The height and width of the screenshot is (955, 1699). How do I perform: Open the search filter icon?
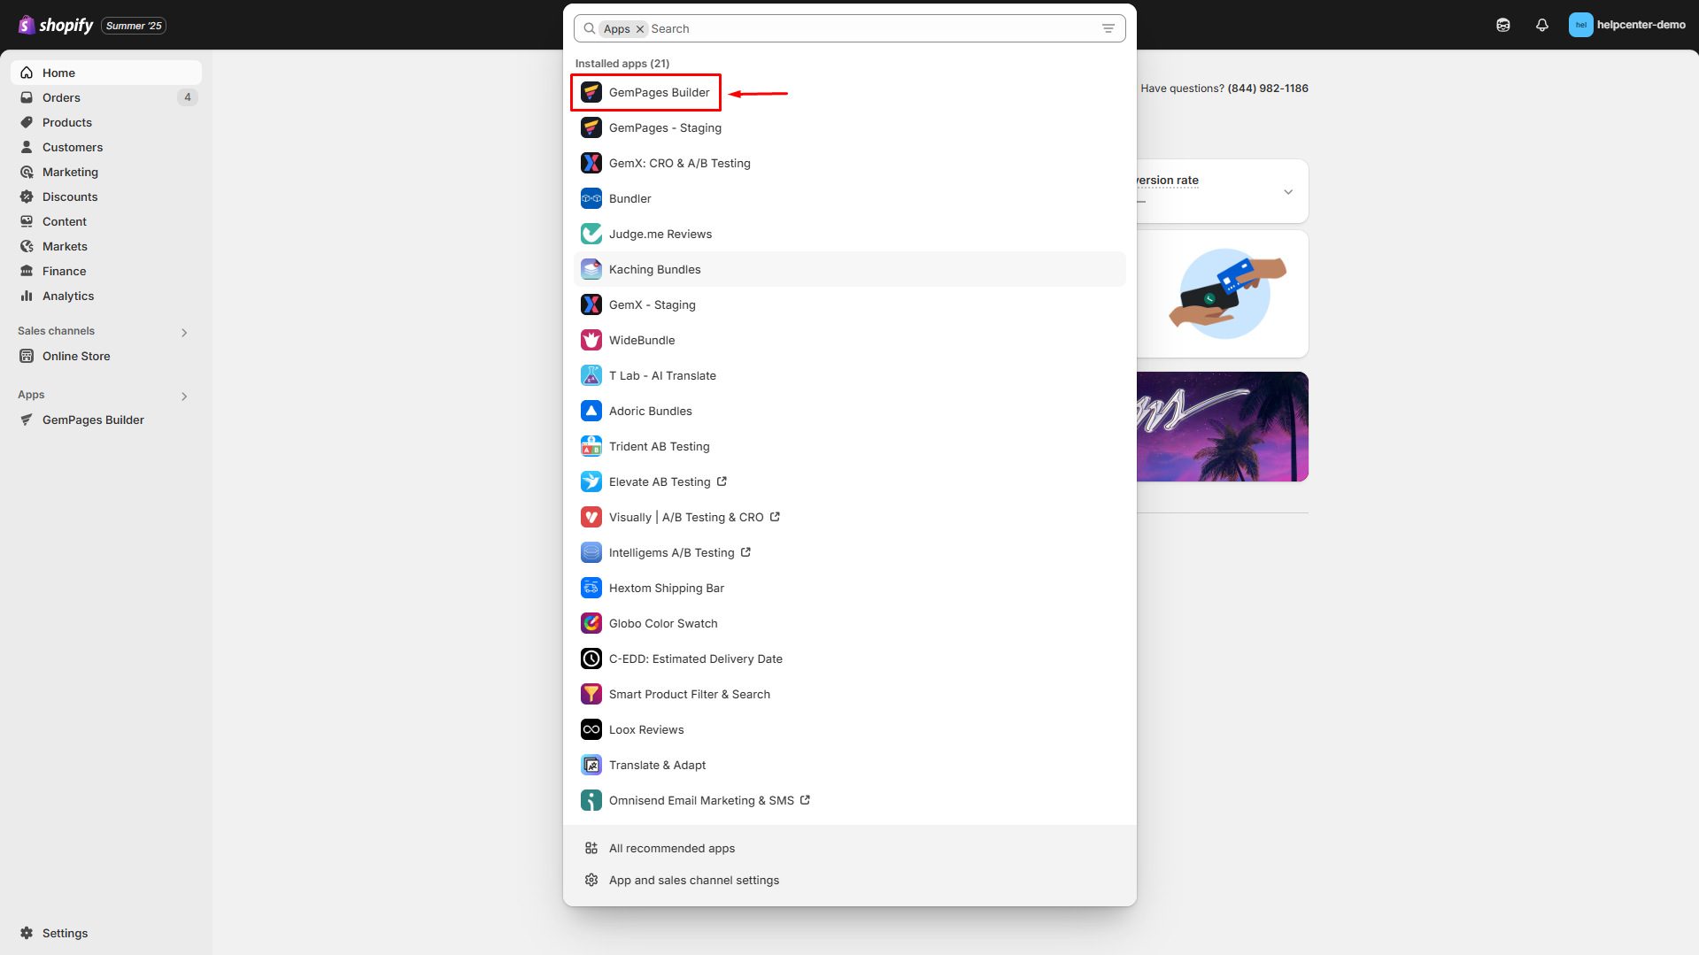pos(1108,28)
